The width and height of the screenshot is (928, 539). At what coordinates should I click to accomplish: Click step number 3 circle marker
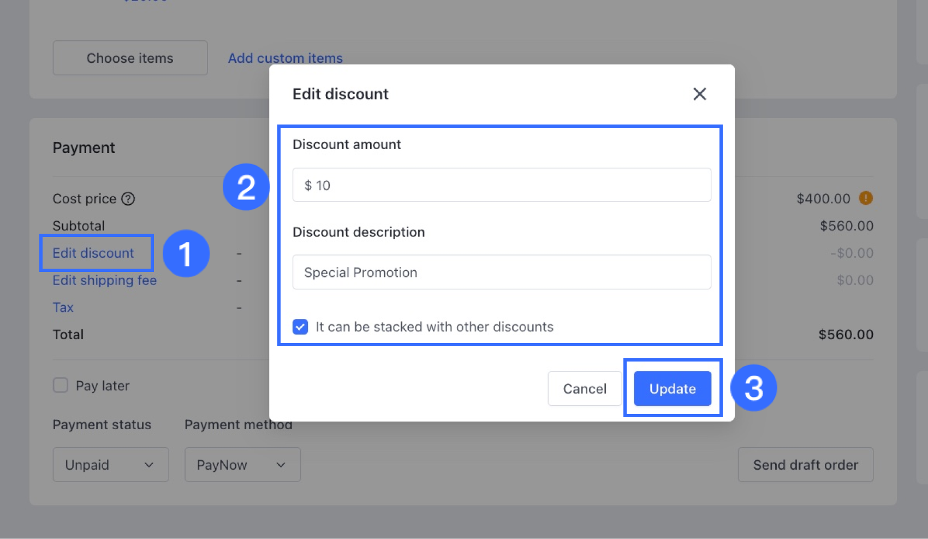click(753, 388)
